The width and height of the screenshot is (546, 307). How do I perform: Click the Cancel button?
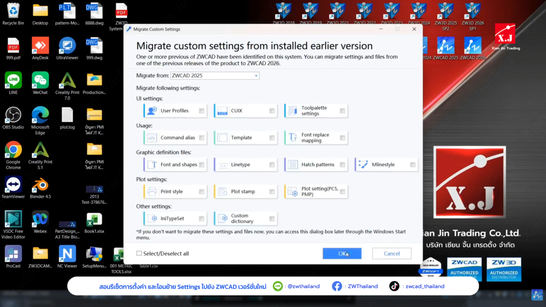[392, 253]
